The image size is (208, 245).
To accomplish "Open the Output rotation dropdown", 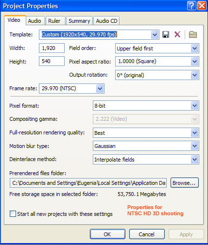I will click(x=194, y=75).
